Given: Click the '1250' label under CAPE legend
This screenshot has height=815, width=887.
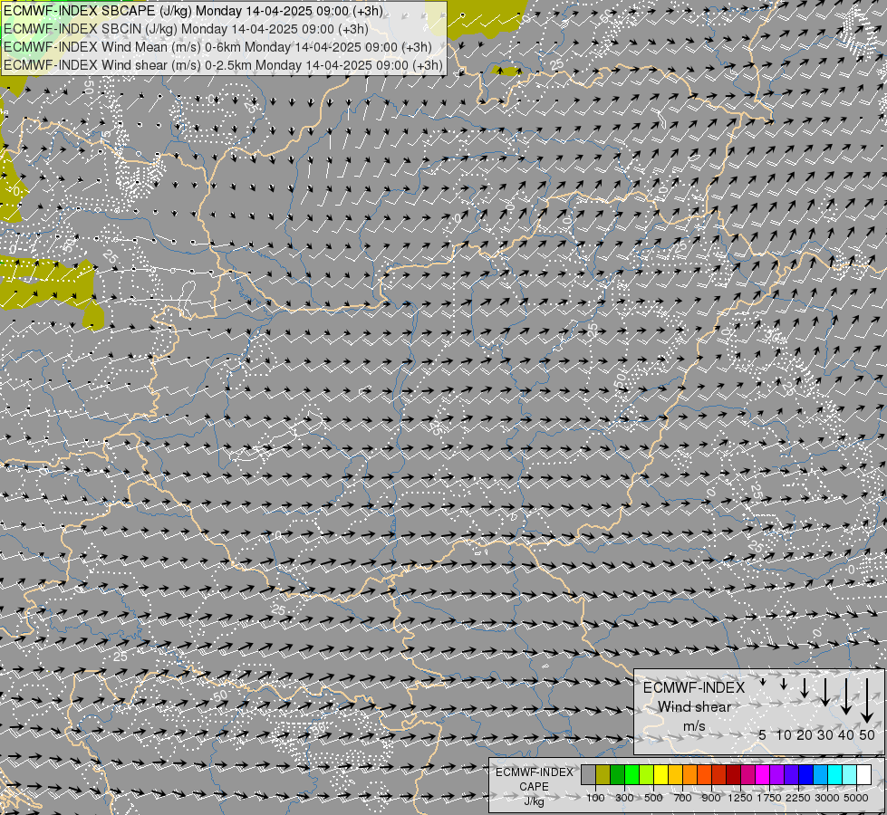Looking at the screenshot, I should point(740,798).
